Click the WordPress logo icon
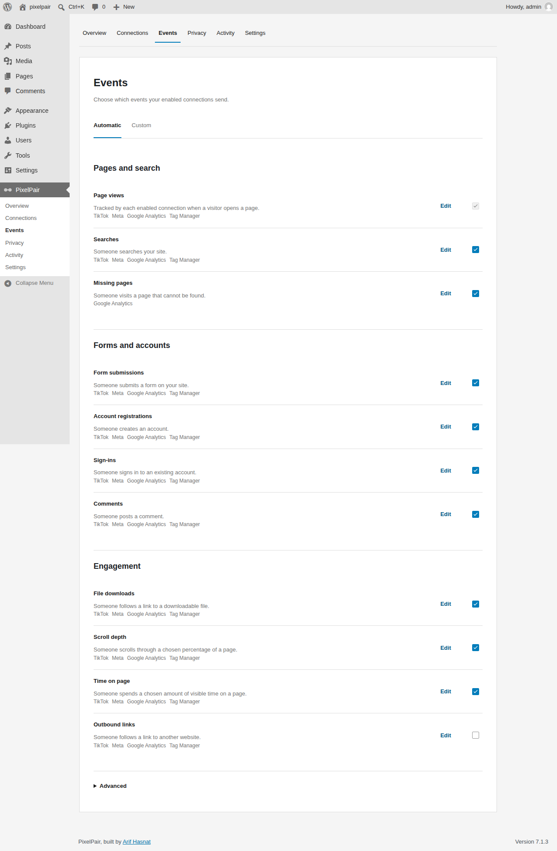 click(7, 7)
